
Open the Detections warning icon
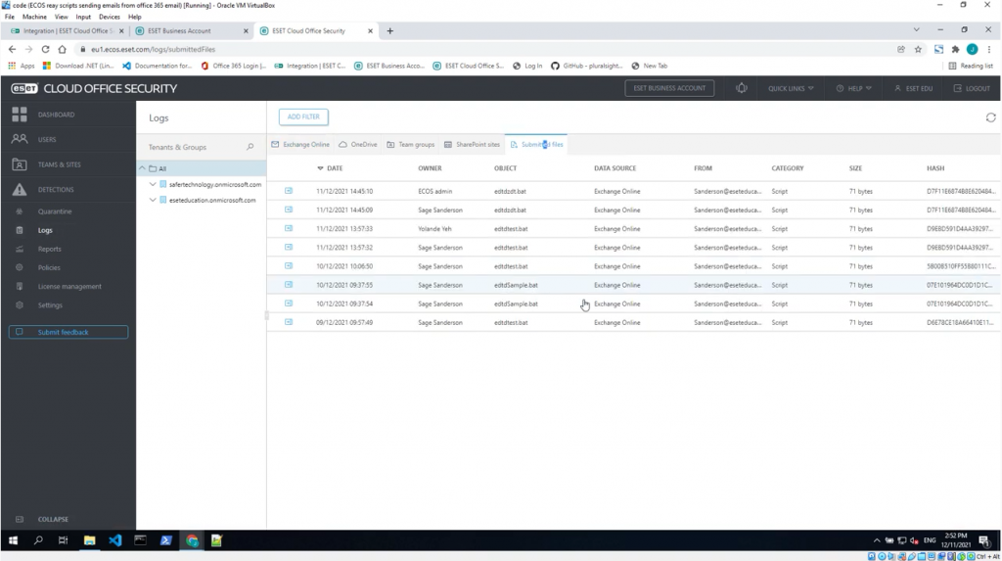click(20, 189)
